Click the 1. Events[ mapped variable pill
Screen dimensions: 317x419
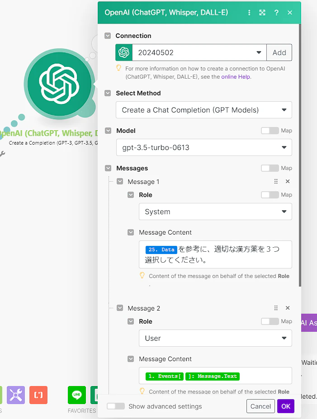click(x=165, y=376)
